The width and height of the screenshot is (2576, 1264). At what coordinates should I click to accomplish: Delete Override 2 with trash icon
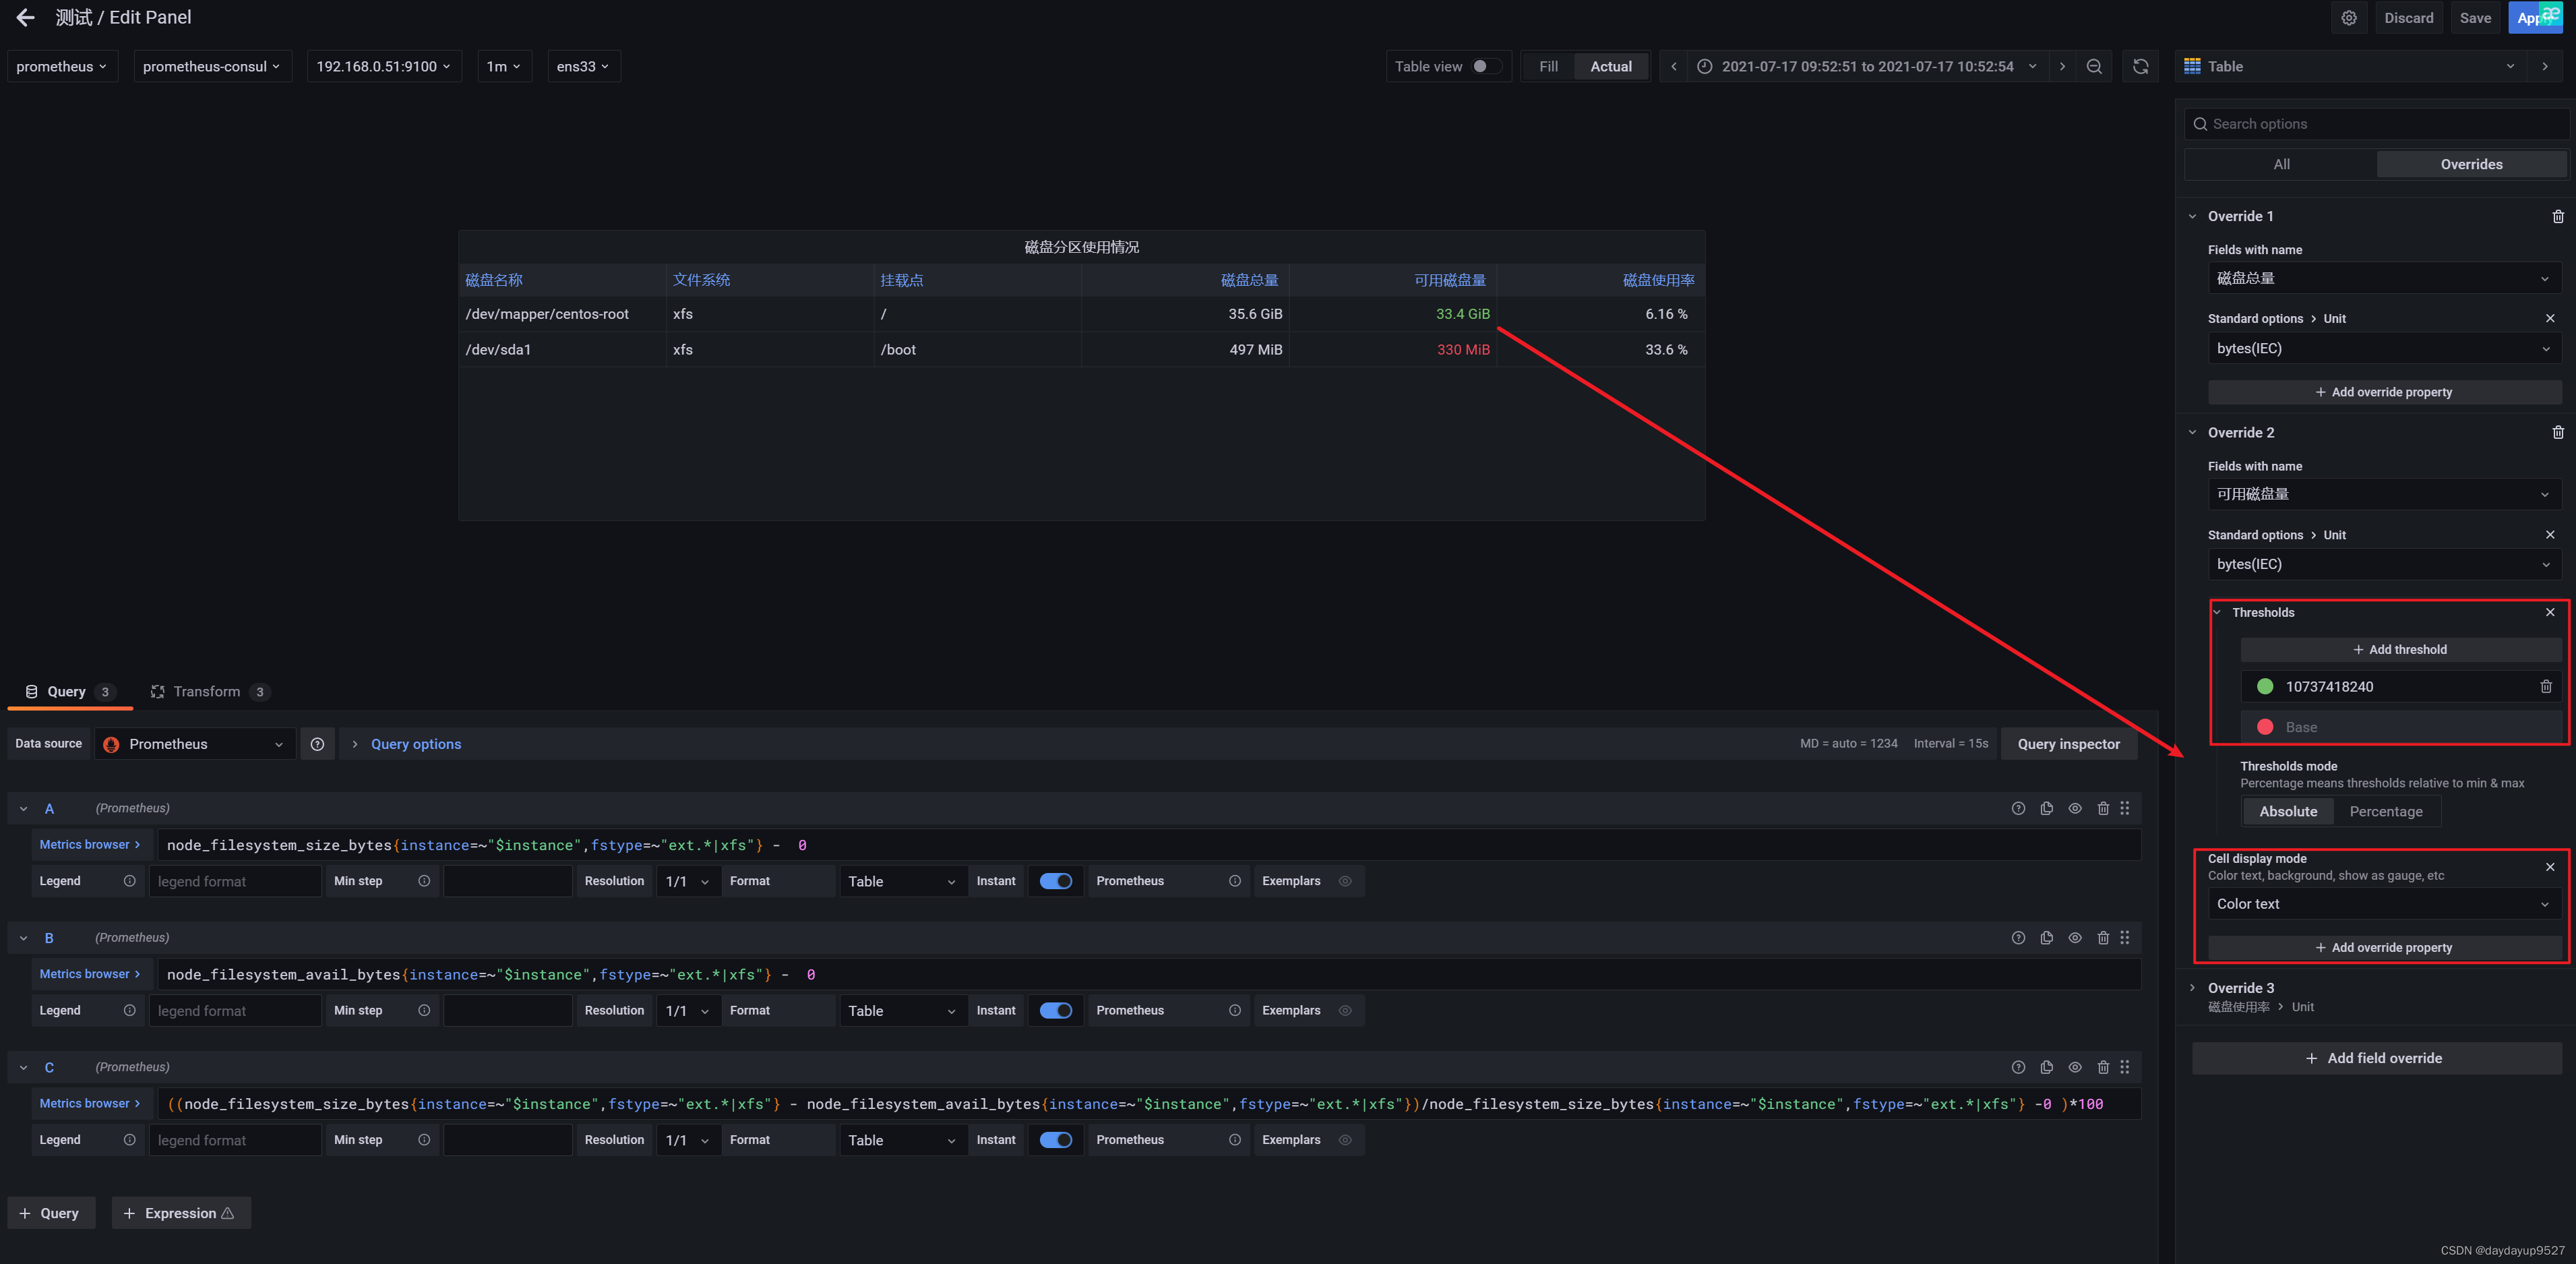pos(2558,432)
